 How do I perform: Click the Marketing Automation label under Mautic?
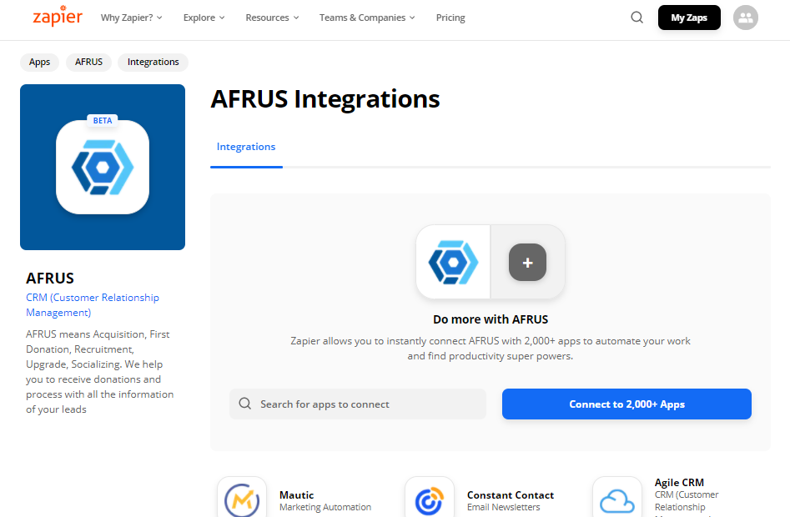point(325,507)
